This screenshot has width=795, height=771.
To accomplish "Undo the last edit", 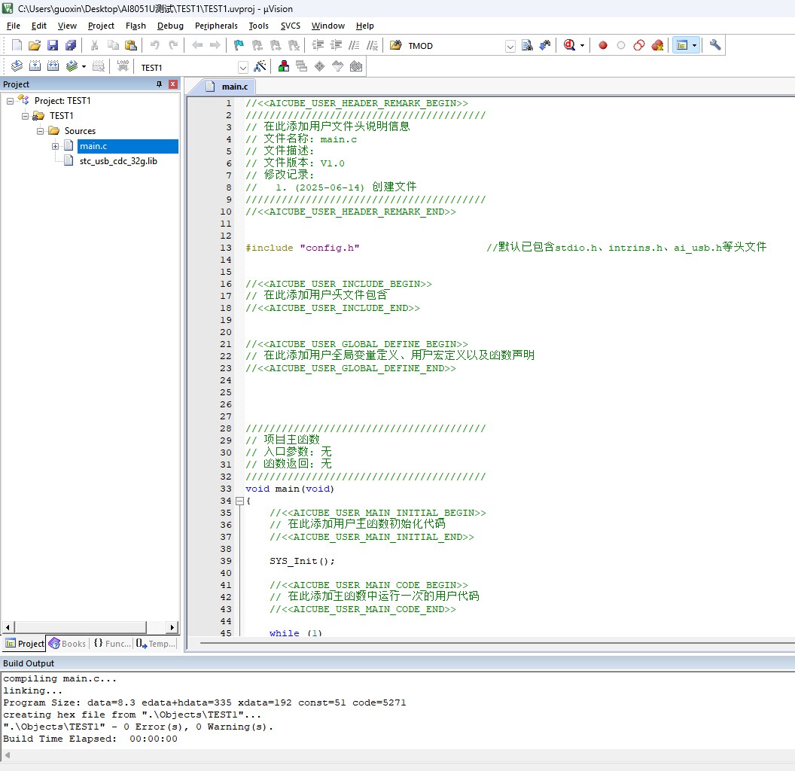I will [x=154, y=46].
